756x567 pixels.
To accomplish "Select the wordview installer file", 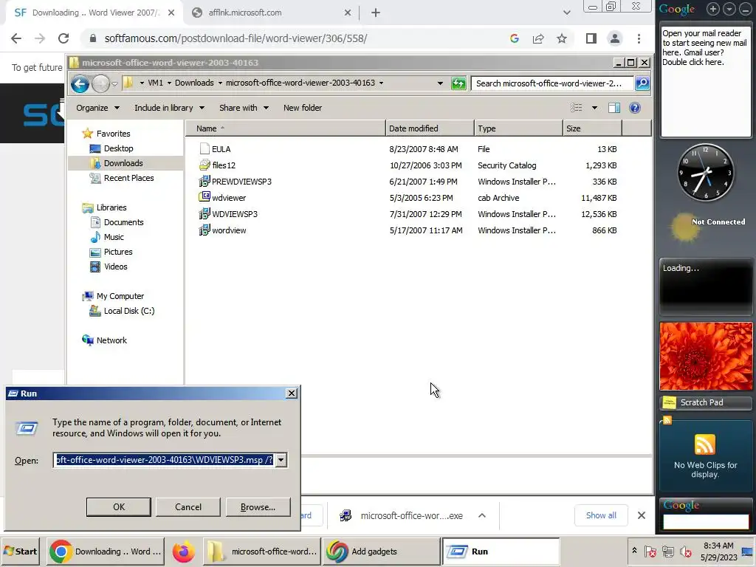I will tap(223, 230).
